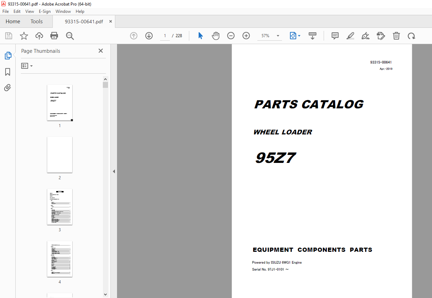Click the cloud upload icon

coord(39,36)
